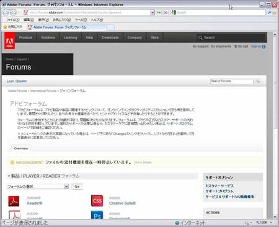The image size is (279, 227).
Task: Click the announcement sun icon
Action: 12,162
